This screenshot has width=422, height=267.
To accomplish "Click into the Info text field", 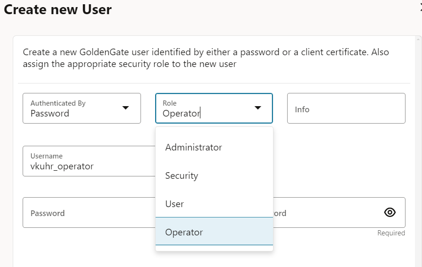I will point(346,109).
